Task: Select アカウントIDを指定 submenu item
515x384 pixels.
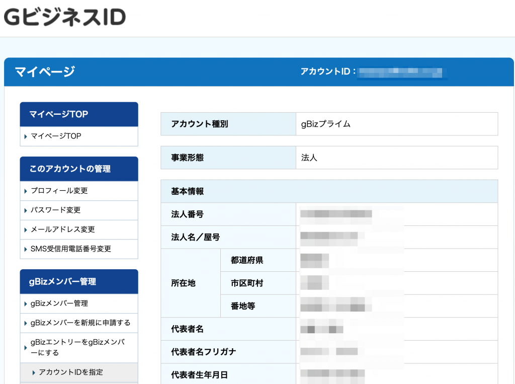Action: (x=71, y=372)
